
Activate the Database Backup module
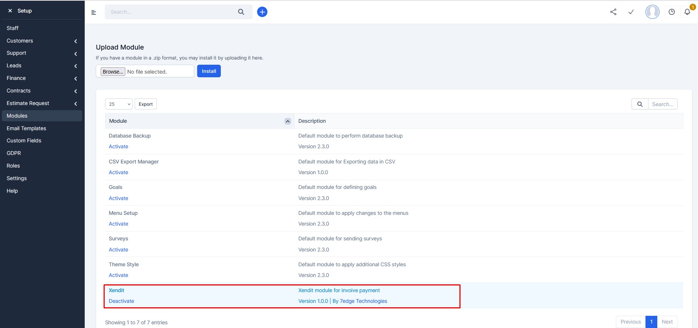[x=118, y=146]
